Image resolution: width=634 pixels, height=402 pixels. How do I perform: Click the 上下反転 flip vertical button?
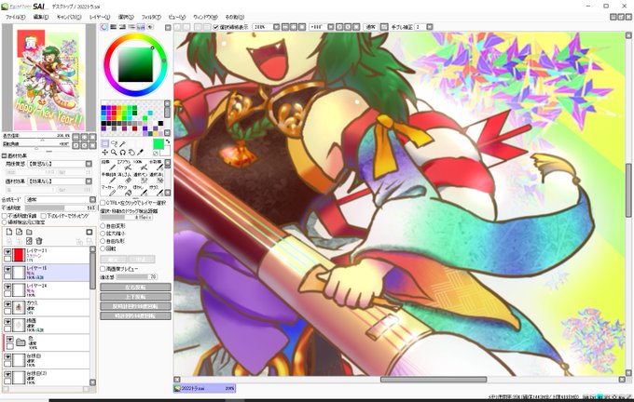[x=135, y=297]
